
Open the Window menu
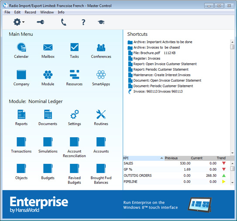coord(47,12)
